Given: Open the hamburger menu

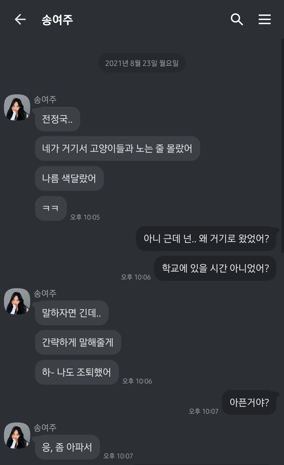Looking at the screenshot, I should [x=265, y=19].
